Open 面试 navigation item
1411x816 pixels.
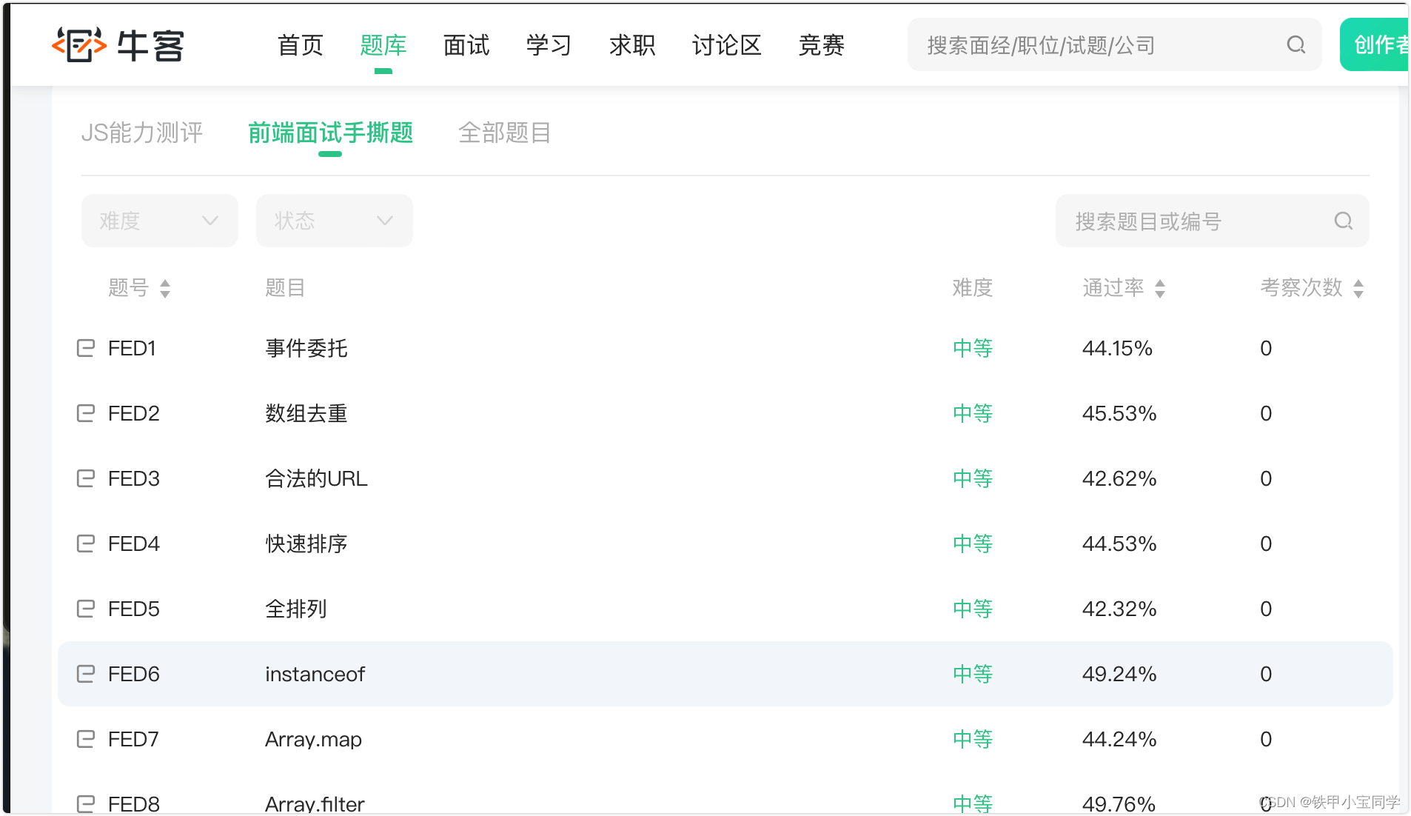pos(466,45)
